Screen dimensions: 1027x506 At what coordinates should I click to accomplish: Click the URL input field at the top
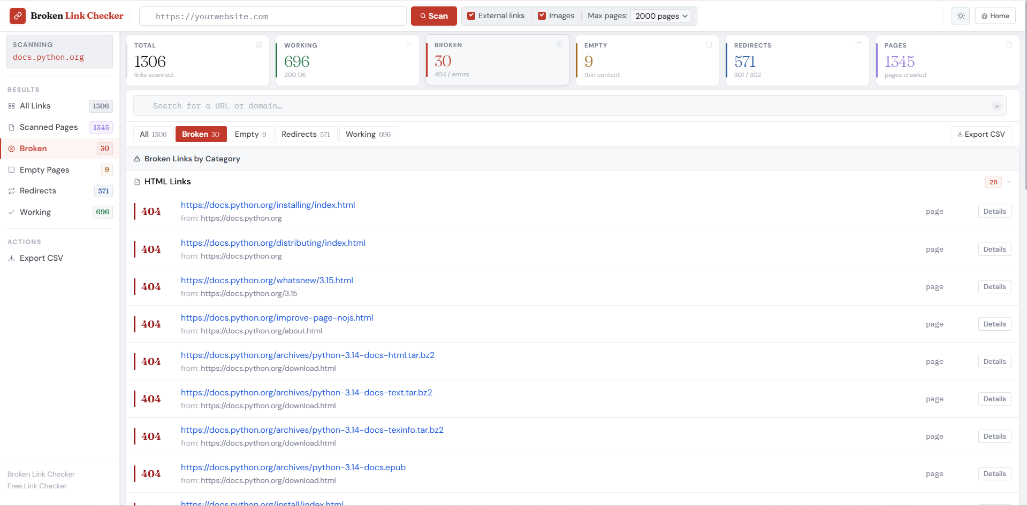272,16
